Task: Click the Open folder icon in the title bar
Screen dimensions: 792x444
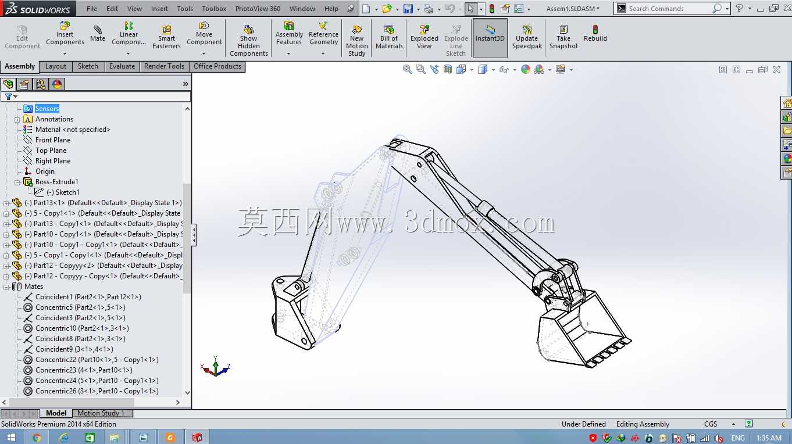Action: (387, 9)
